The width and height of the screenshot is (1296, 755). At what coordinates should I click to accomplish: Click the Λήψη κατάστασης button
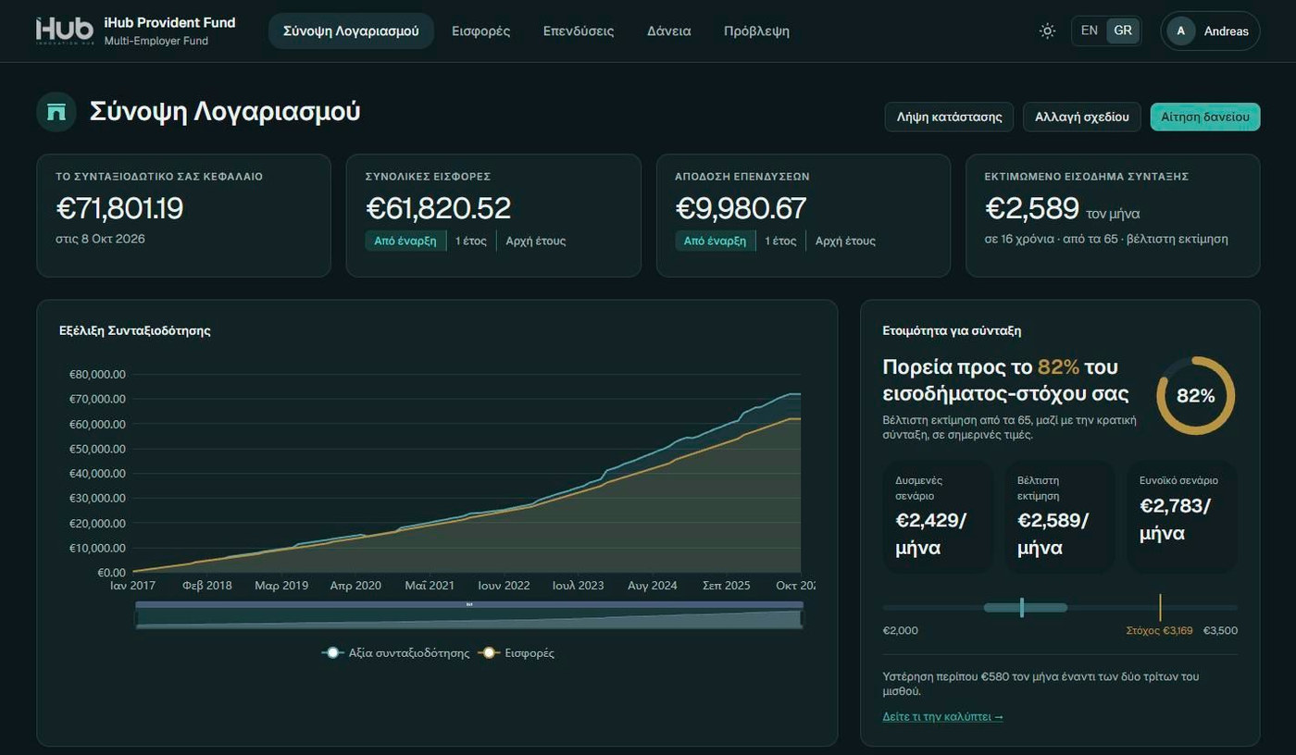pos(949,117)
